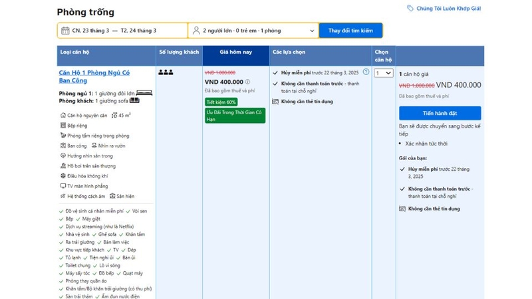Screen dimensions: 532x299
Task: Click the struck-through VND 1.000.000 in price column
Action: pyautogui.click(x=220, y=72)
